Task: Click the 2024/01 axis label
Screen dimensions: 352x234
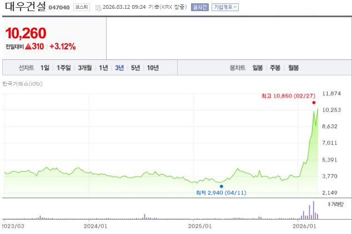Action: click(x=95, y=226)
